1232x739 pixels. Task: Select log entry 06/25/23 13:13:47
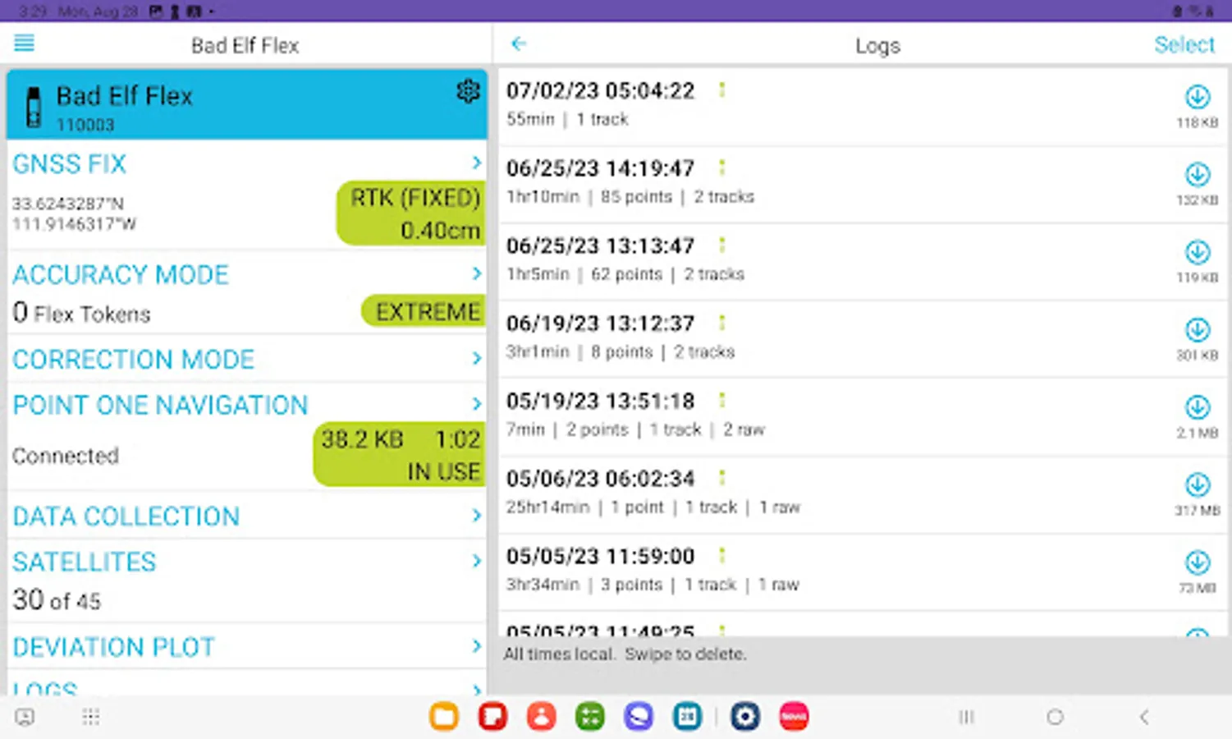tap(863, 262)
